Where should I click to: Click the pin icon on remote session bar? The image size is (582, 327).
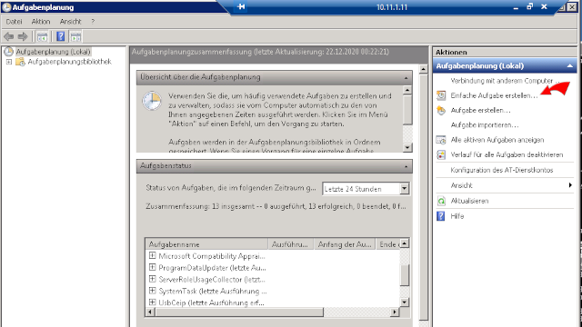[x=241, y=6]
